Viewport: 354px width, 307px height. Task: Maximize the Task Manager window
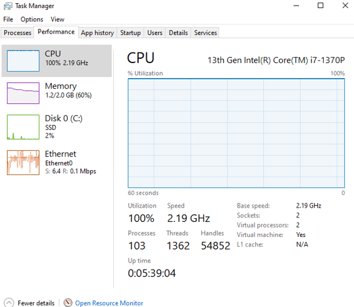pyautogui.click(x=320, y=6)
